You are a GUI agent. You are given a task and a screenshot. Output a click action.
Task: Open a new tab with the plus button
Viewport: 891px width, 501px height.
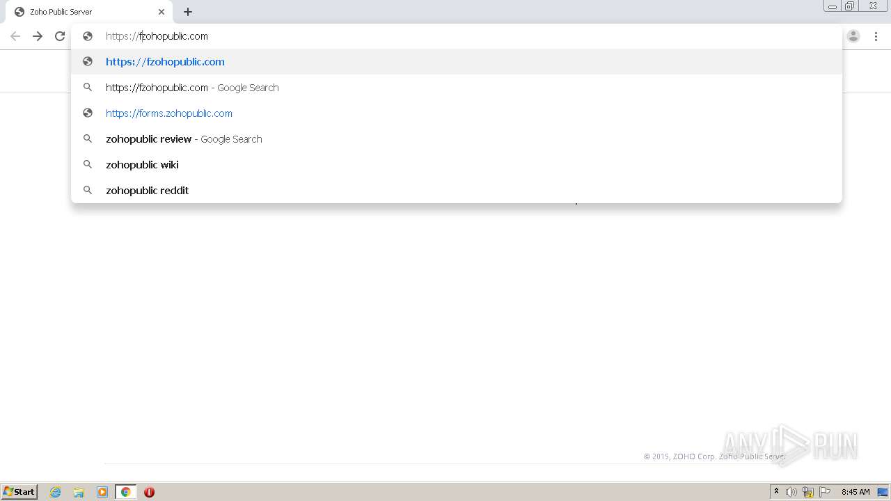coord(188,12)
